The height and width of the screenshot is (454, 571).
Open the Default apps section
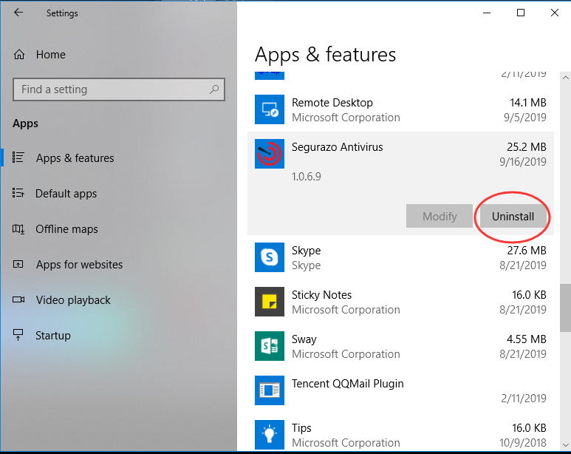coord(66,193)
